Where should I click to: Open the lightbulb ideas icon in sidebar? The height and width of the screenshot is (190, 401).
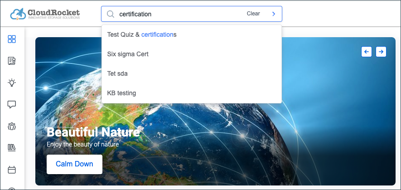(12, 83)
